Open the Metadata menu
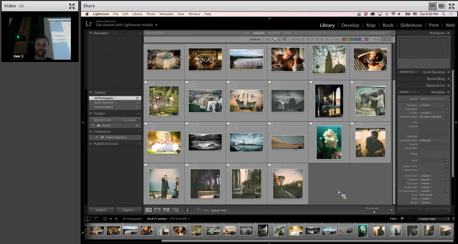The image size is (458, 244). 166,14
